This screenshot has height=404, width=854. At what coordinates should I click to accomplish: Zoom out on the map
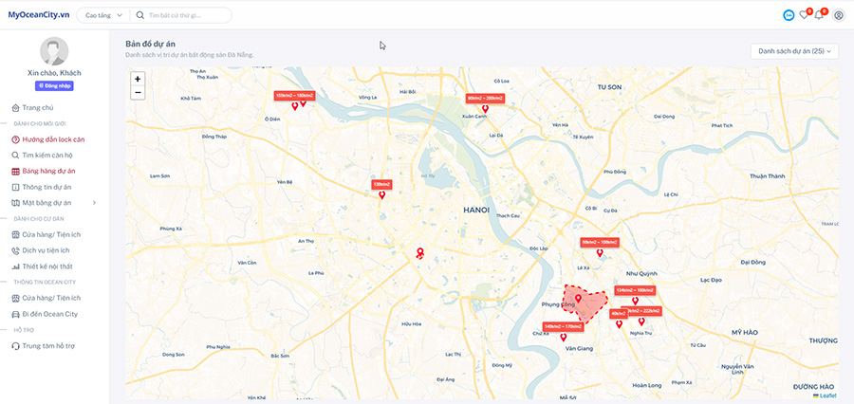point(138,93)
